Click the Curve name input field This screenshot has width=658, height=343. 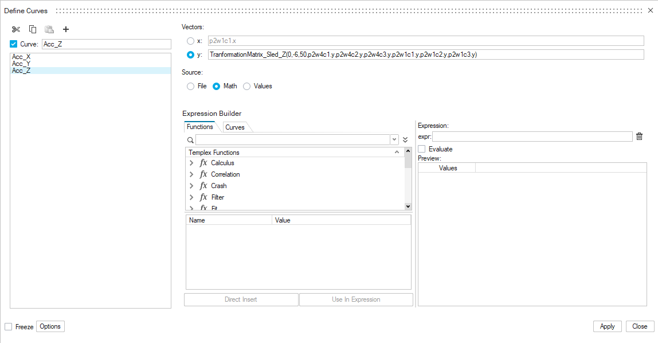coord(107,44)
